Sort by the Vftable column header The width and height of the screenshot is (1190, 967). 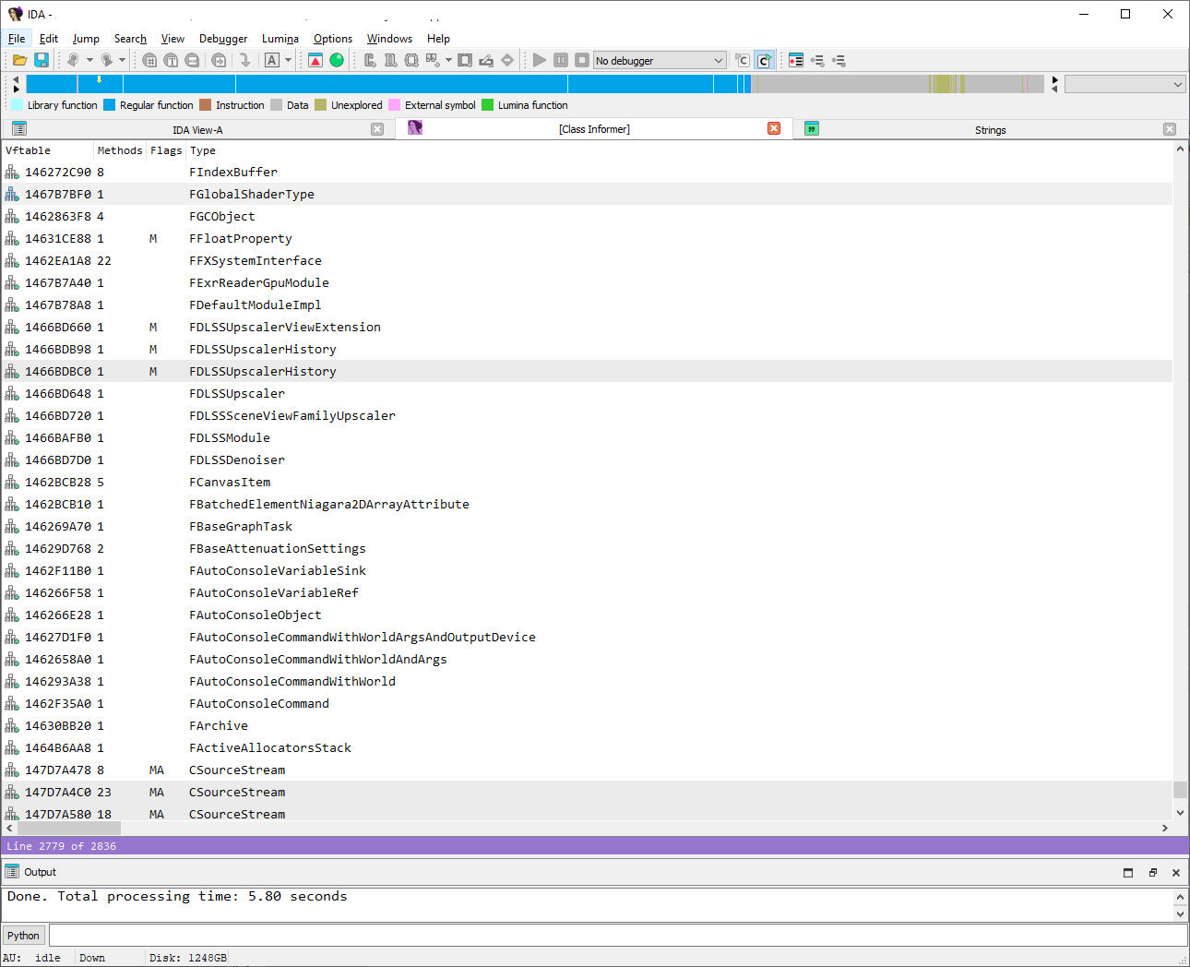coord(47,150)
